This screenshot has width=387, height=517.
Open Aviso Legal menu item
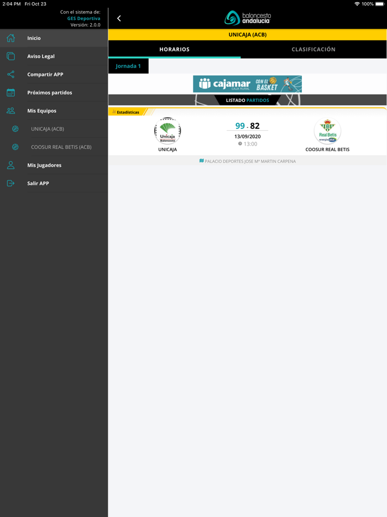point(54,56)
